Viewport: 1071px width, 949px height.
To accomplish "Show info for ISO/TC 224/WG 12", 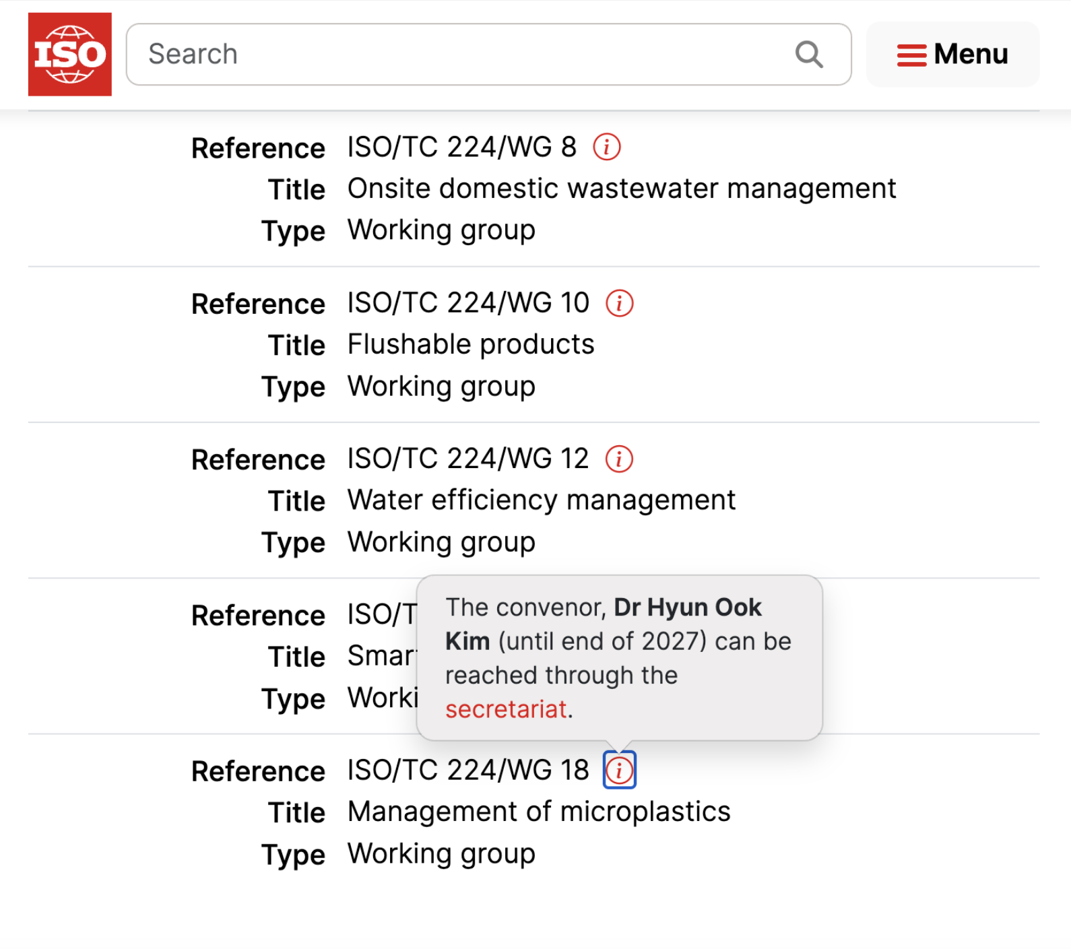I will click(x=619, y=459).
